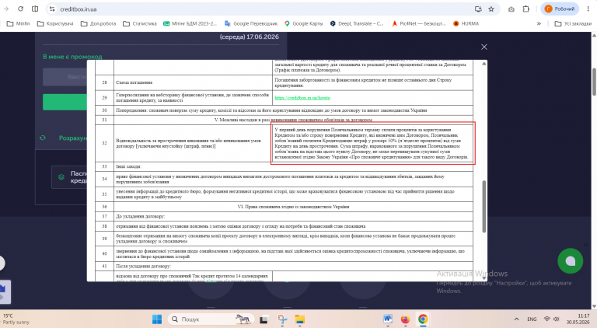Screen dimensions: 597x328
Task: Open the Chrome three-dot menu
Action: point(588,9)
